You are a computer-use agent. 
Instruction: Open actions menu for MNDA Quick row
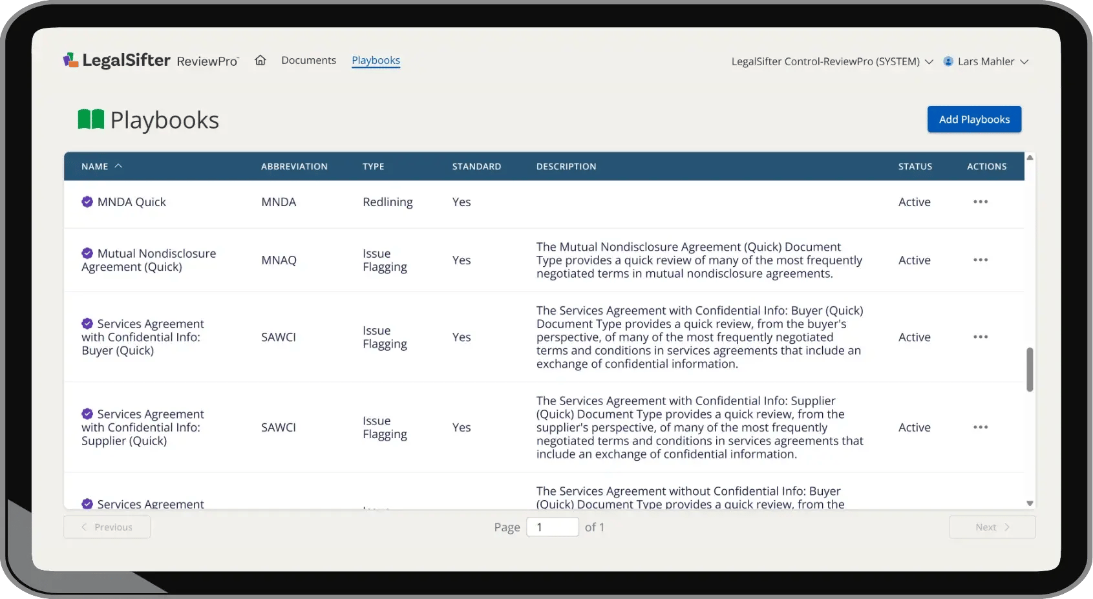(980, 202)
